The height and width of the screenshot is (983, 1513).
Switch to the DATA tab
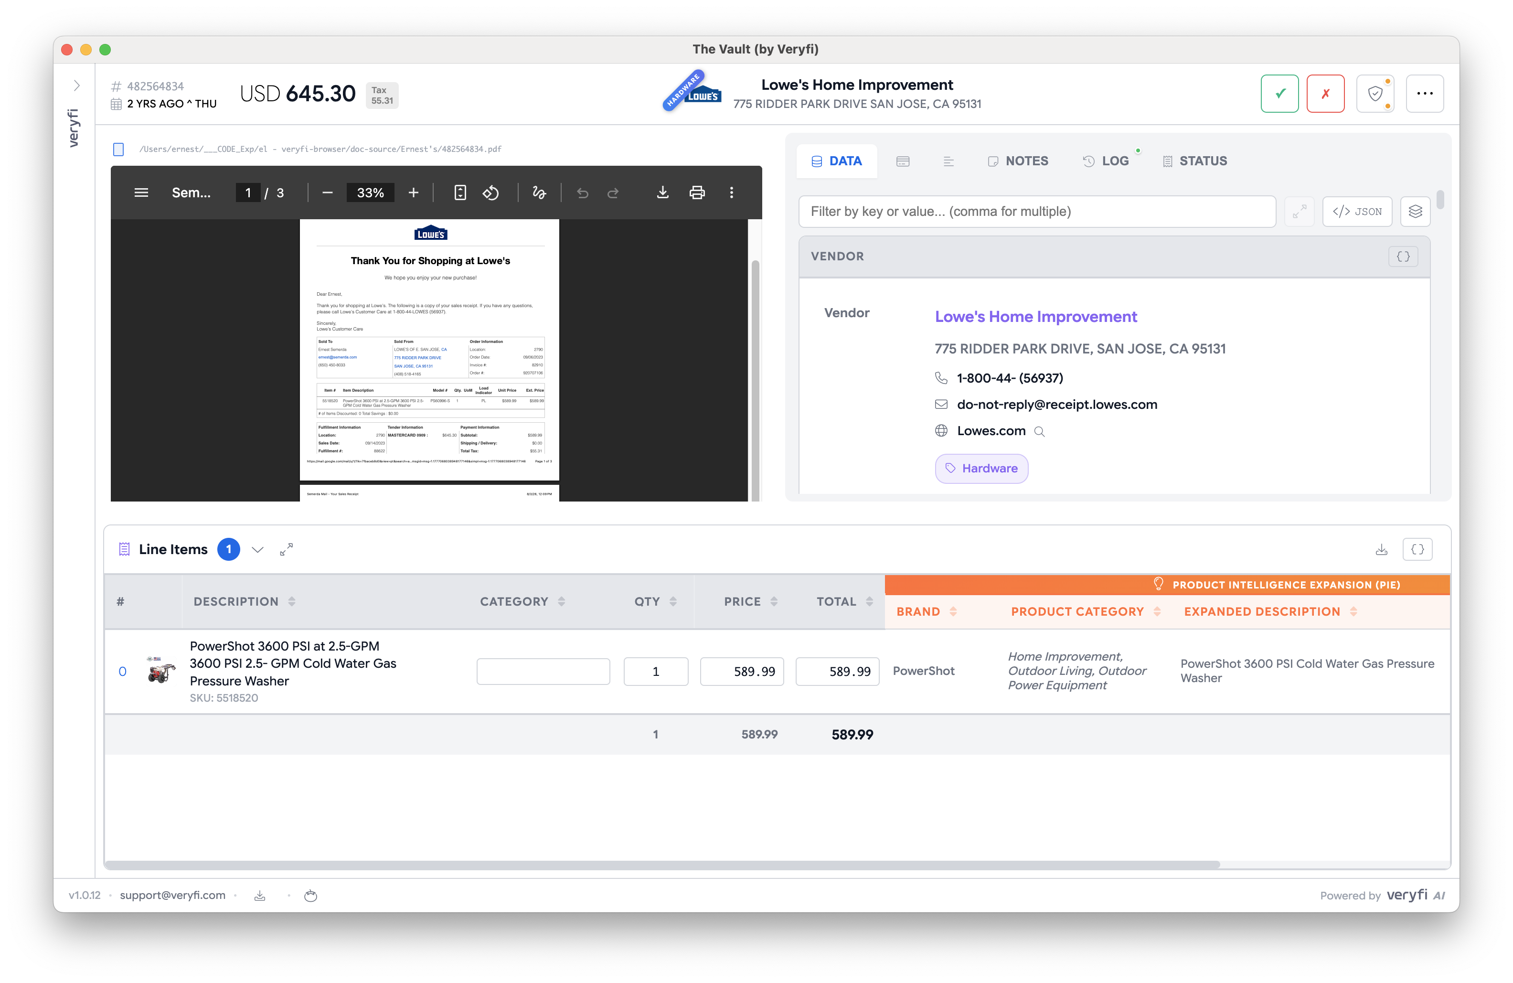(x=837, y=161)
